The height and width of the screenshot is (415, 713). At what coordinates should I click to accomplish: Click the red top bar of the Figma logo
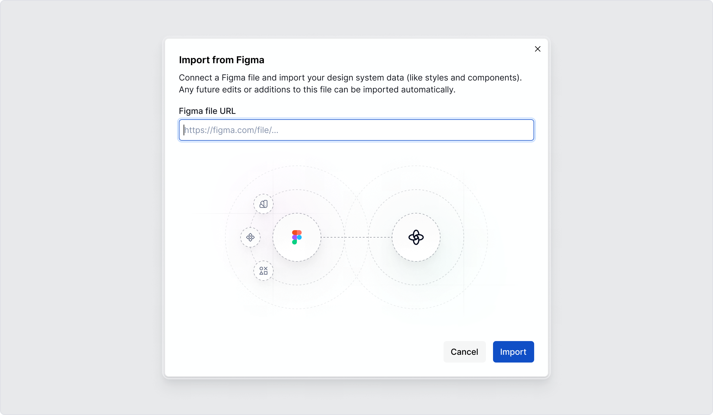(297, 233)
